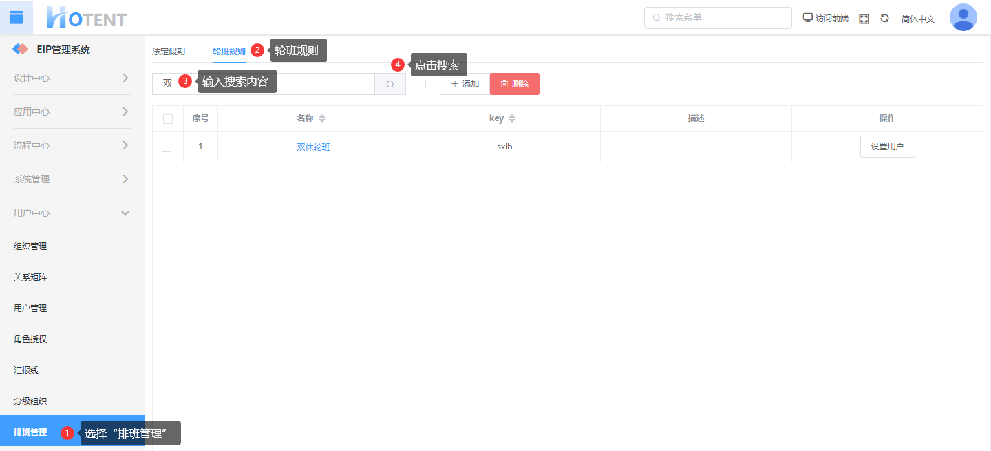Click the sxlb key cell
991x451 pixels.
pos(504,147)
